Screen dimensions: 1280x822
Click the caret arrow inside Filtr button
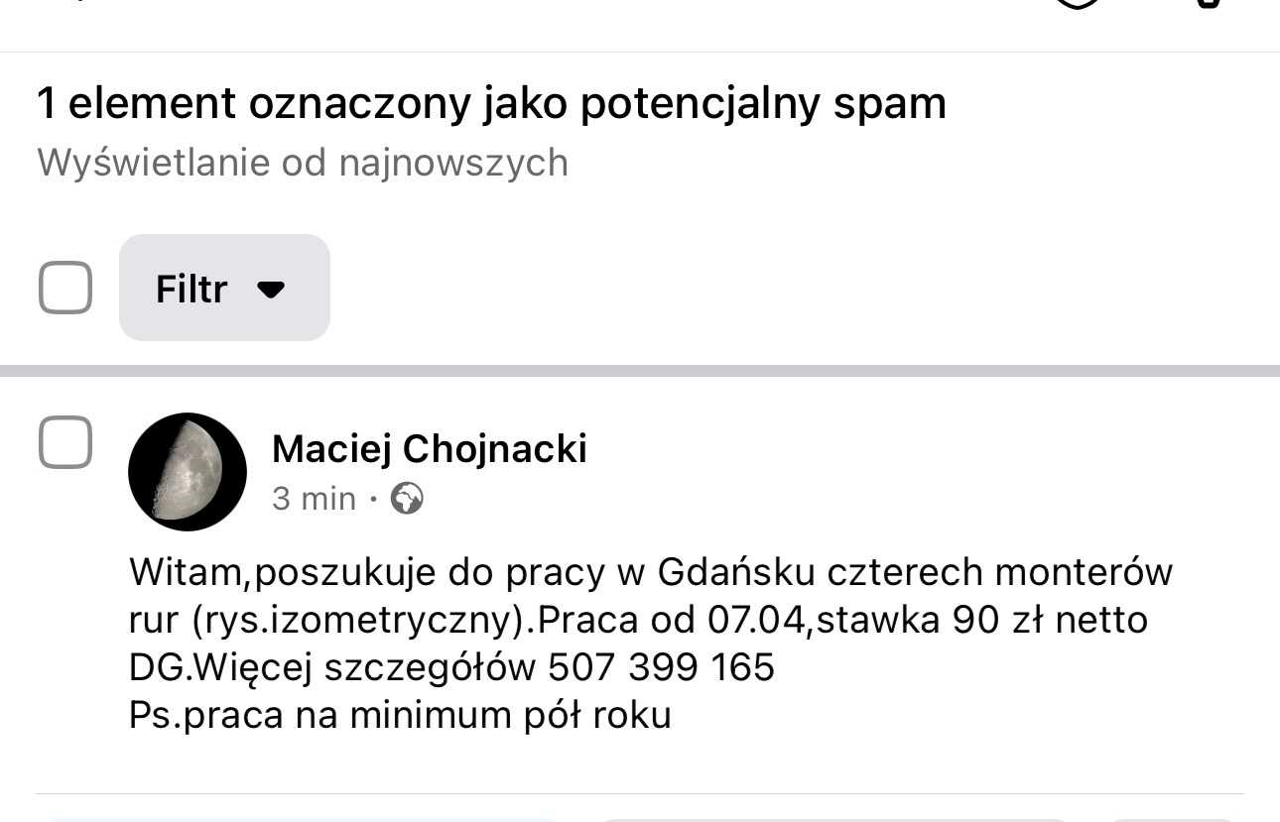[270, 289]
